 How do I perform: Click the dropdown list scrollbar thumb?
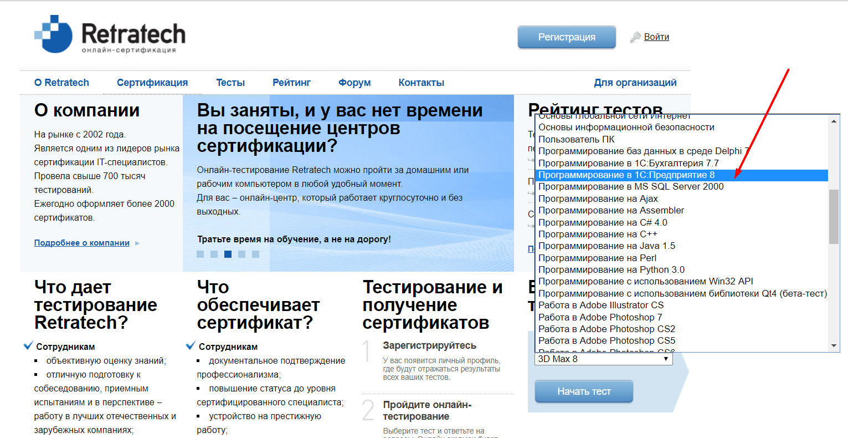coord(834,216)
